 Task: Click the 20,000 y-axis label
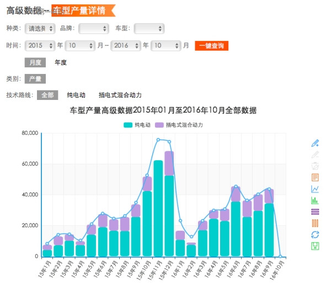point(30,225)
